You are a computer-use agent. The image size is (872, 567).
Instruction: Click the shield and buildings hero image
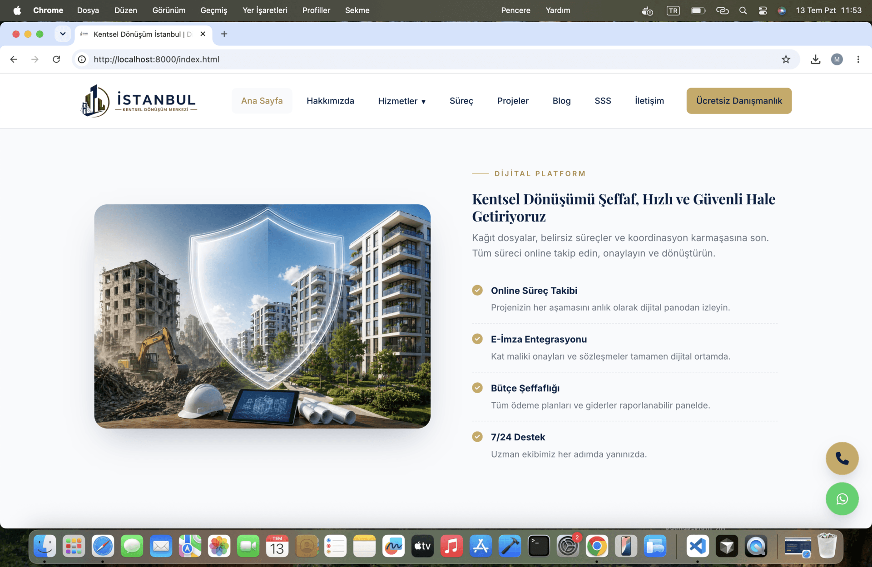click(262, 316)
